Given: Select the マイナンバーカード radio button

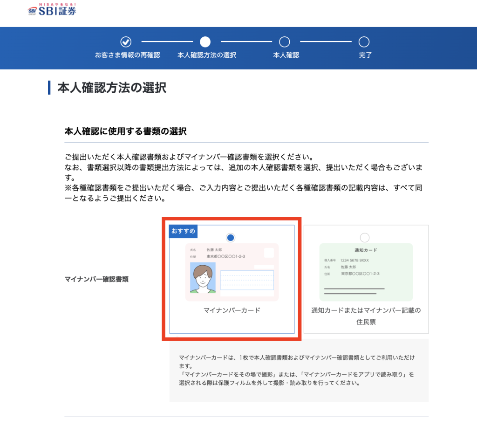Looking at the screenshot, I should (x=231, y=238).
